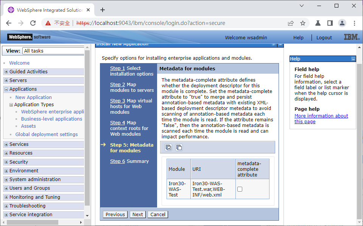The image size is (363, 226).
Task: Expand System administration section
Action: tap(6, 180)
